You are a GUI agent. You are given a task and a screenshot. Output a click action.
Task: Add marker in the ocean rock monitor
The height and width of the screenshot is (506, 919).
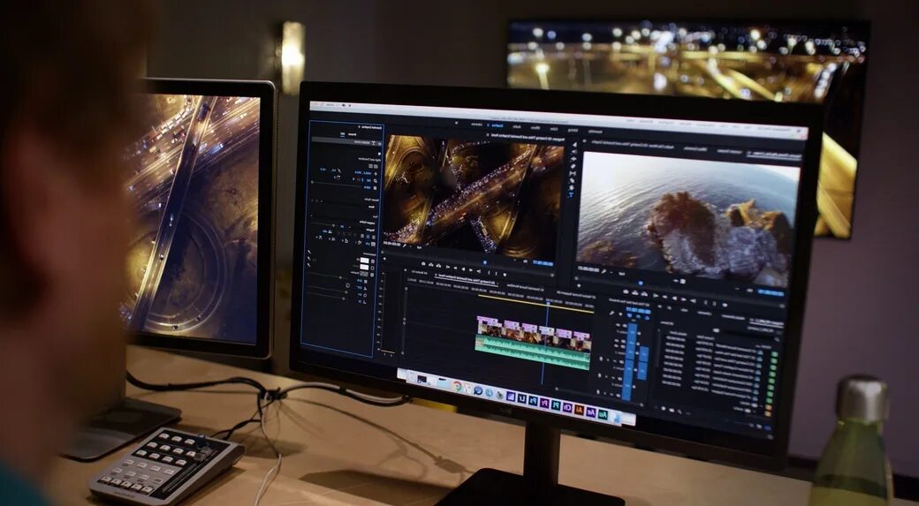click(x=725, y=306)
